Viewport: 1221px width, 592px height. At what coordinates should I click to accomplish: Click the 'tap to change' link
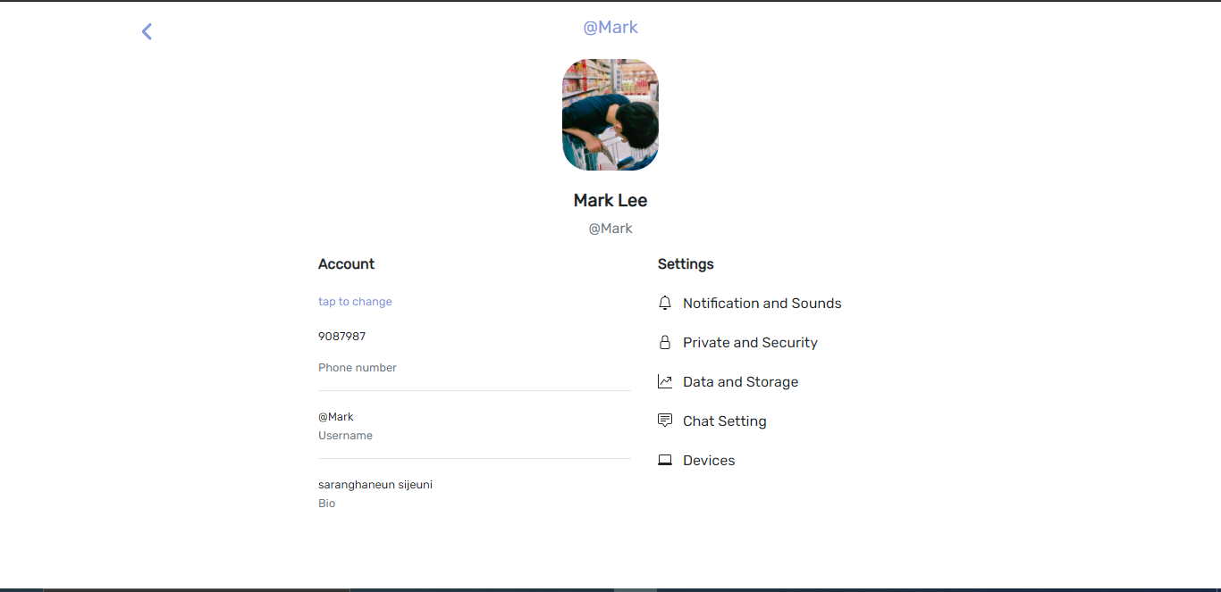pyautogui.click(x=355, y=301)
